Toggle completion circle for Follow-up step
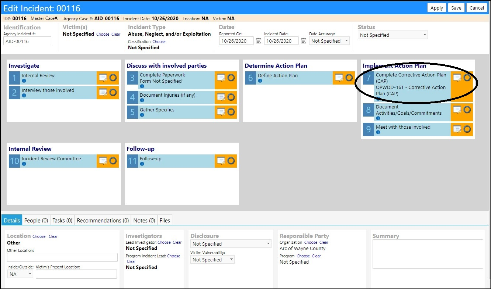491x289 pixels. tap(231, 161)
